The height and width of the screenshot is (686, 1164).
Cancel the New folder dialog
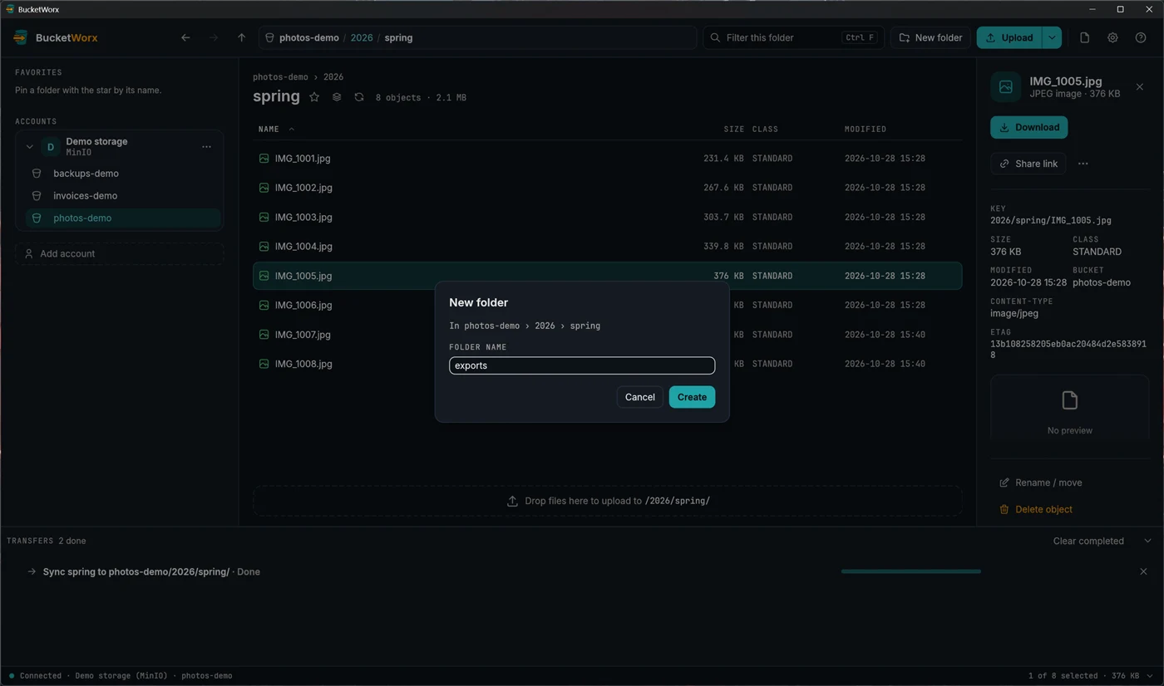639,397
